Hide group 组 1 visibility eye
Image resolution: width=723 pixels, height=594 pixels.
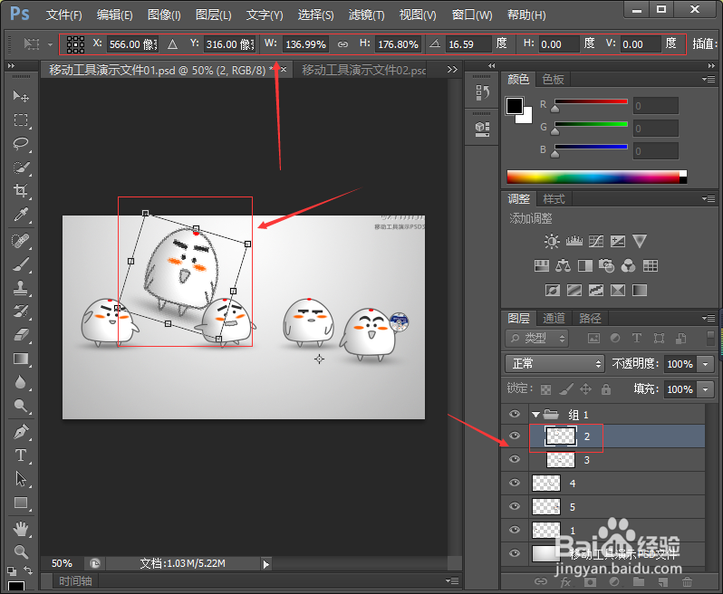[x=515, y=414]
